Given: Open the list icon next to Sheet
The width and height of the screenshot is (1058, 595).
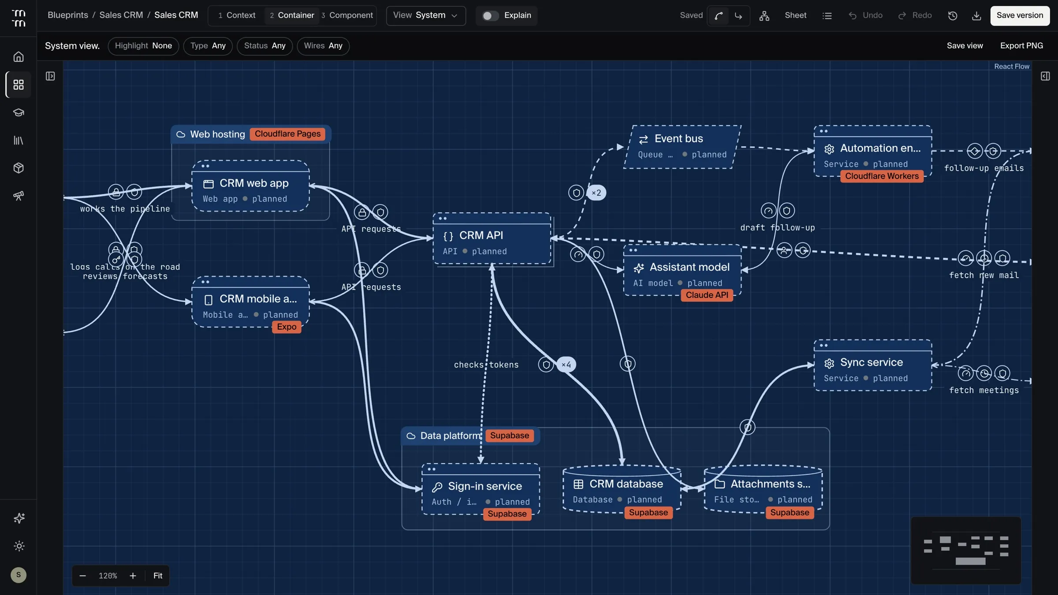Looking at the screenshot, I should (x=827, y=15).
